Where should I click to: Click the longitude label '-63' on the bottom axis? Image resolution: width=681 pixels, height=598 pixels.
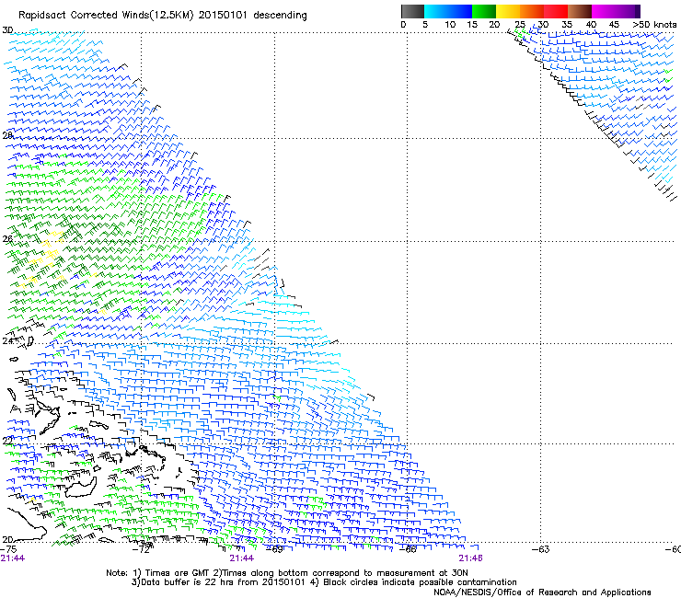(541, 549)
